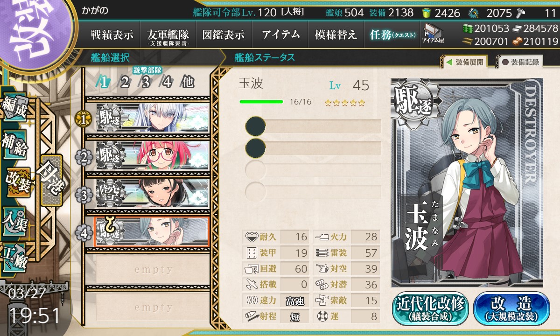Click the 編成 fleet composition sidebar icon
This screenshot has width=560, height=336.
[15, 108]
